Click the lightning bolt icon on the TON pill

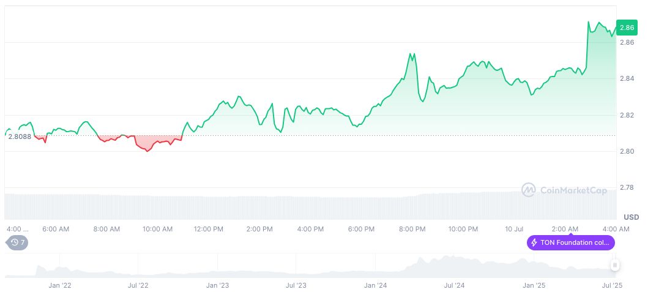(534, 243)
